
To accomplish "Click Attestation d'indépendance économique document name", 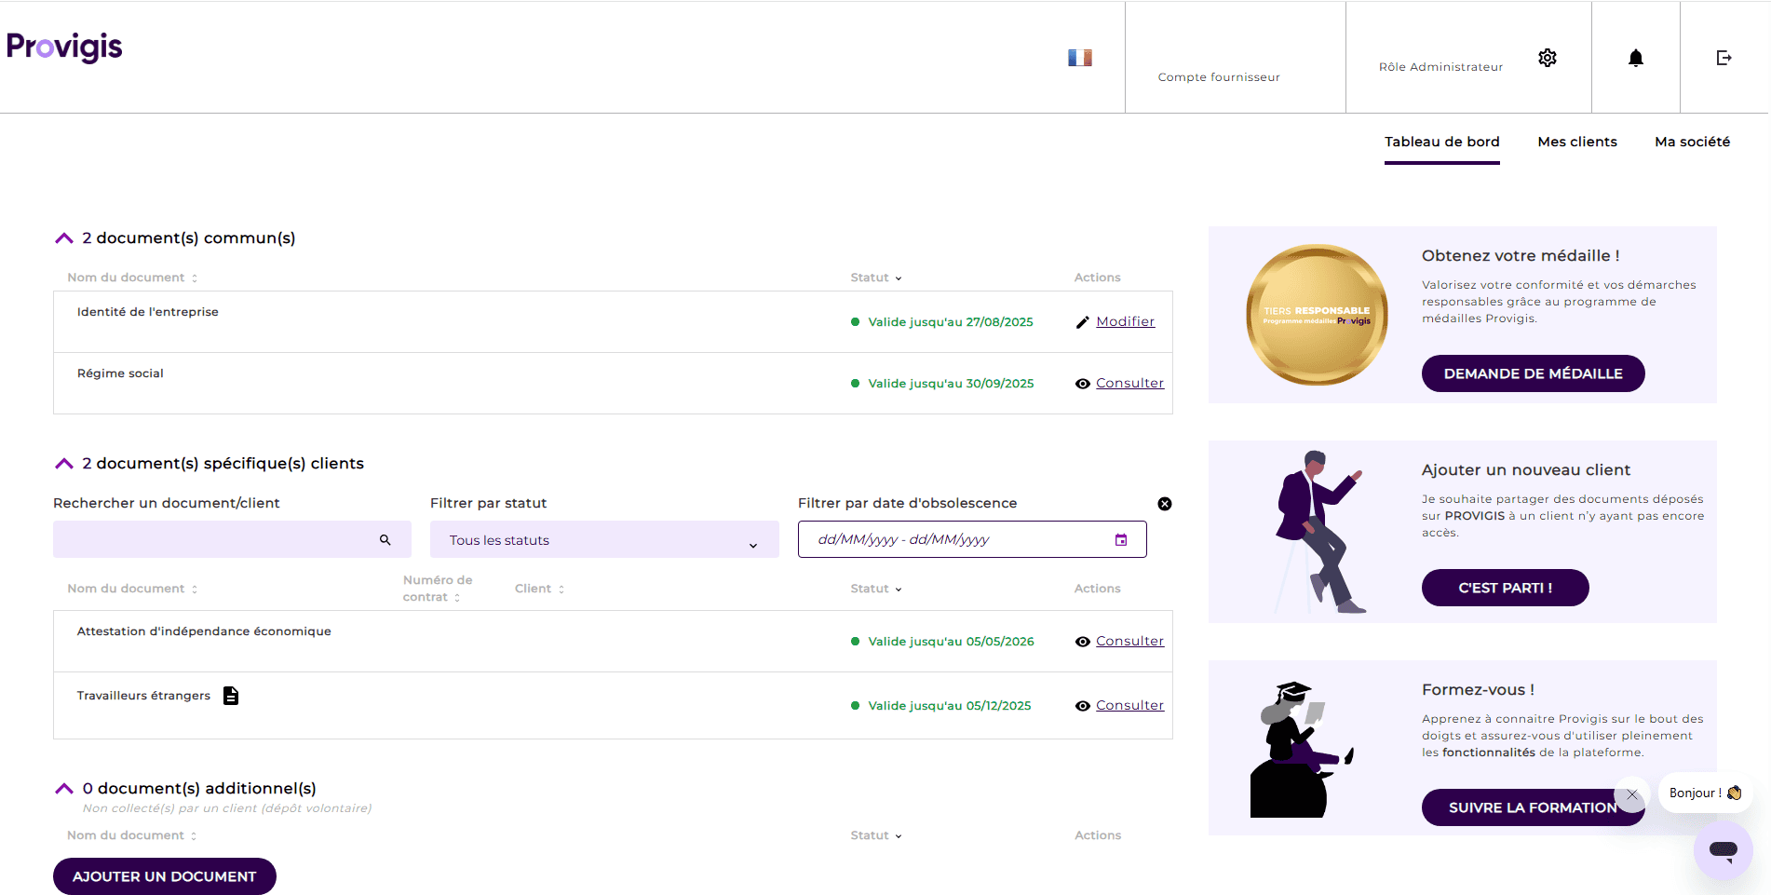I will coord(204,631).
